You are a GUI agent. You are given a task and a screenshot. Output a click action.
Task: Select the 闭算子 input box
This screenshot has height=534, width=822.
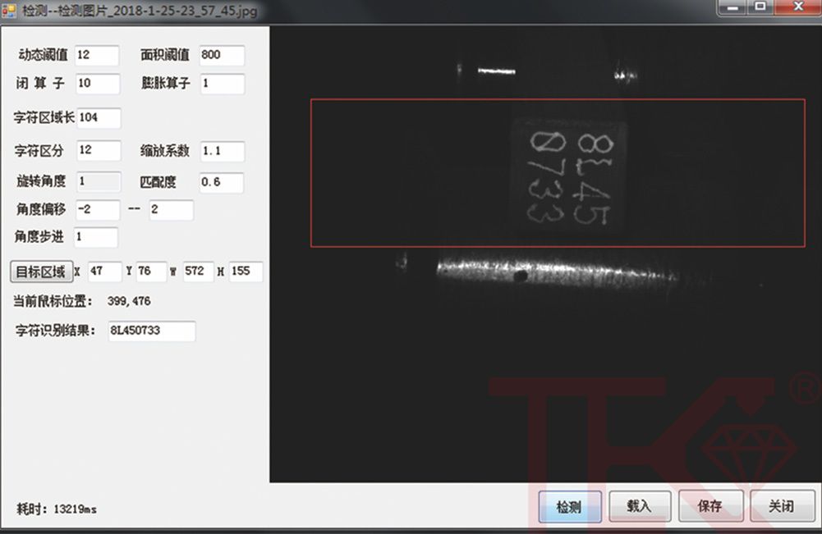(x=97, y=83)
